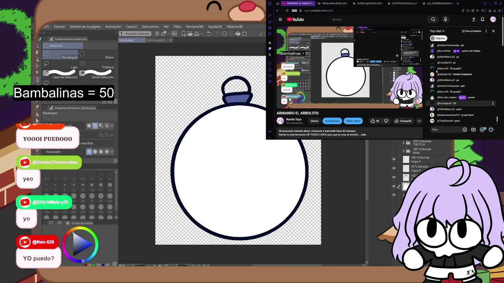The height and width of the screenshot is (283, 504).
Task: Click the YouTube chat scrollbar
Action: pos(497,119)
